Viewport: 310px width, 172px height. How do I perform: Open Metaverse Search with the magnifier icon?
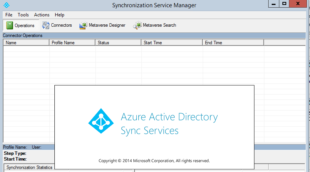137,26
